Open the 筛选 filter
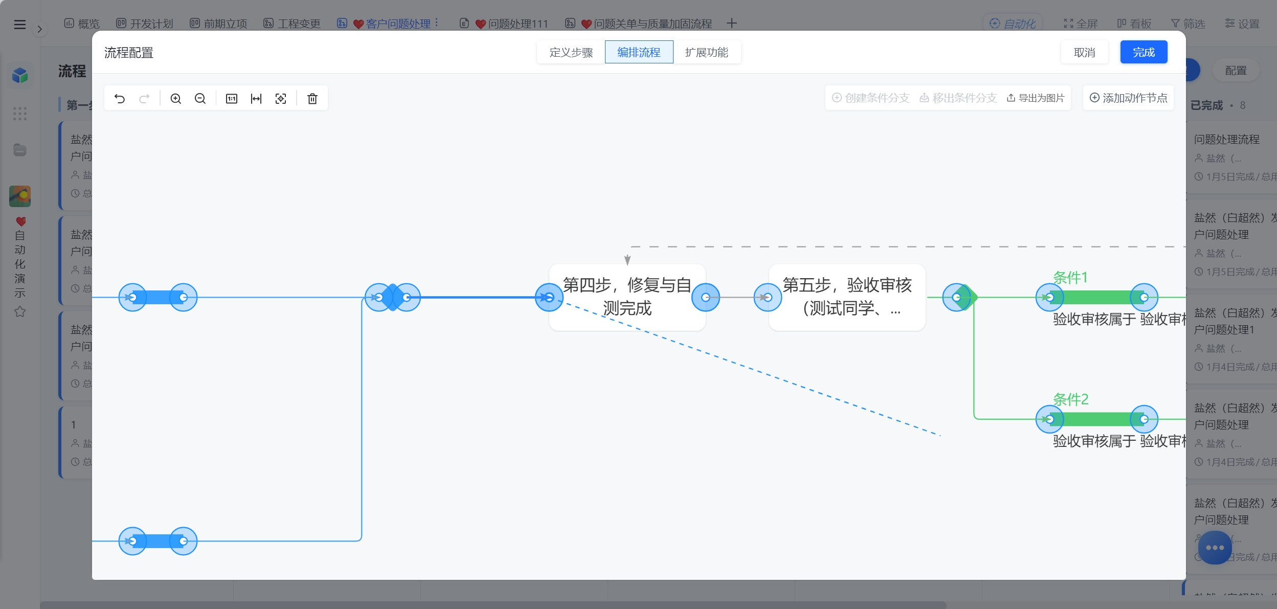The height and width of the screenshot is (609, 1277). 1188,24
